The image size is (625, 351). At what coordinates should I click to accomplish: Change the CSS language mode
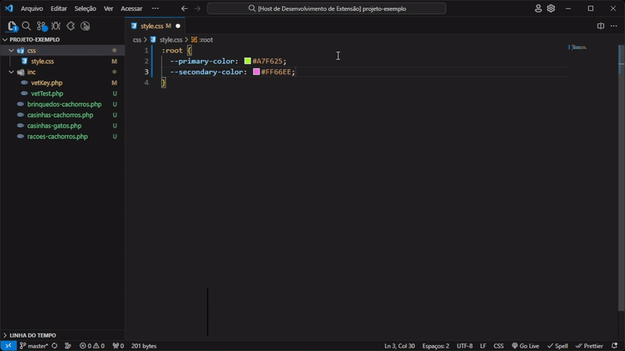pos(498,346)
